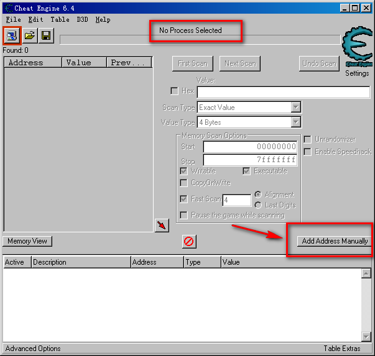This screenshot has height=356, width=375.
Task: Click the Next Scan button
Action: pyautogui.click(x=240, y=63)
